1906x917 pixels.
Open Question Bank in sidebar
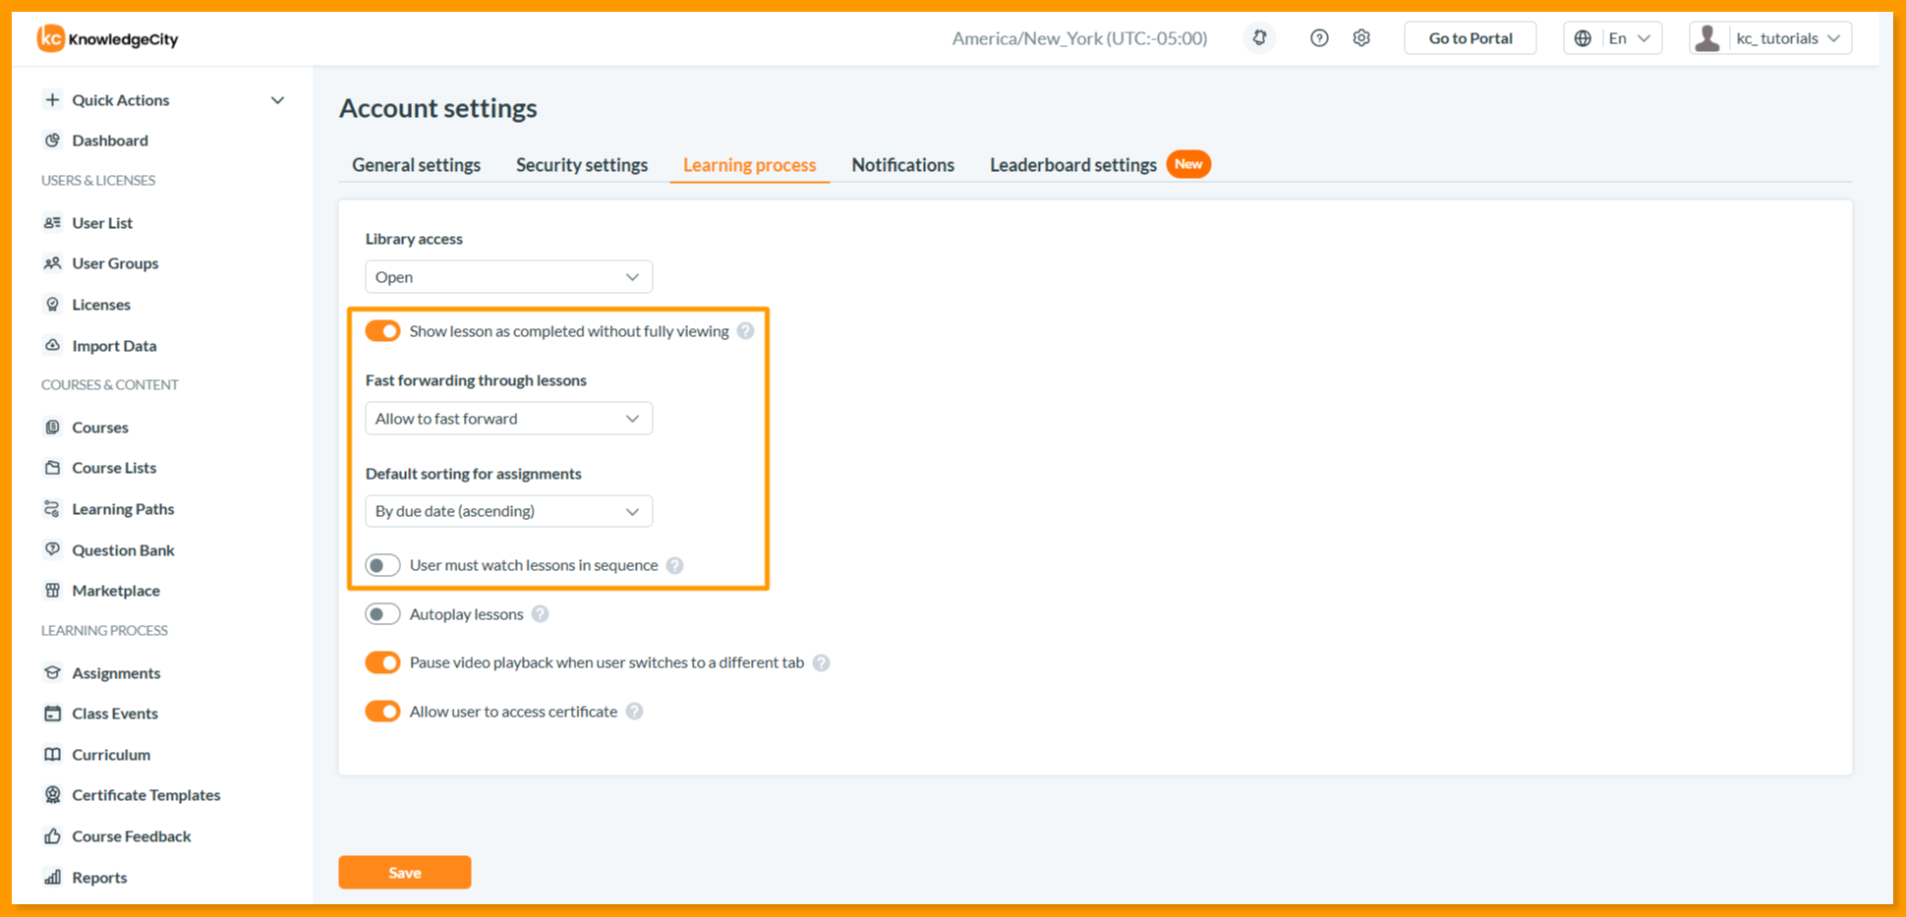pyautogui.click(x=123, y=550)
